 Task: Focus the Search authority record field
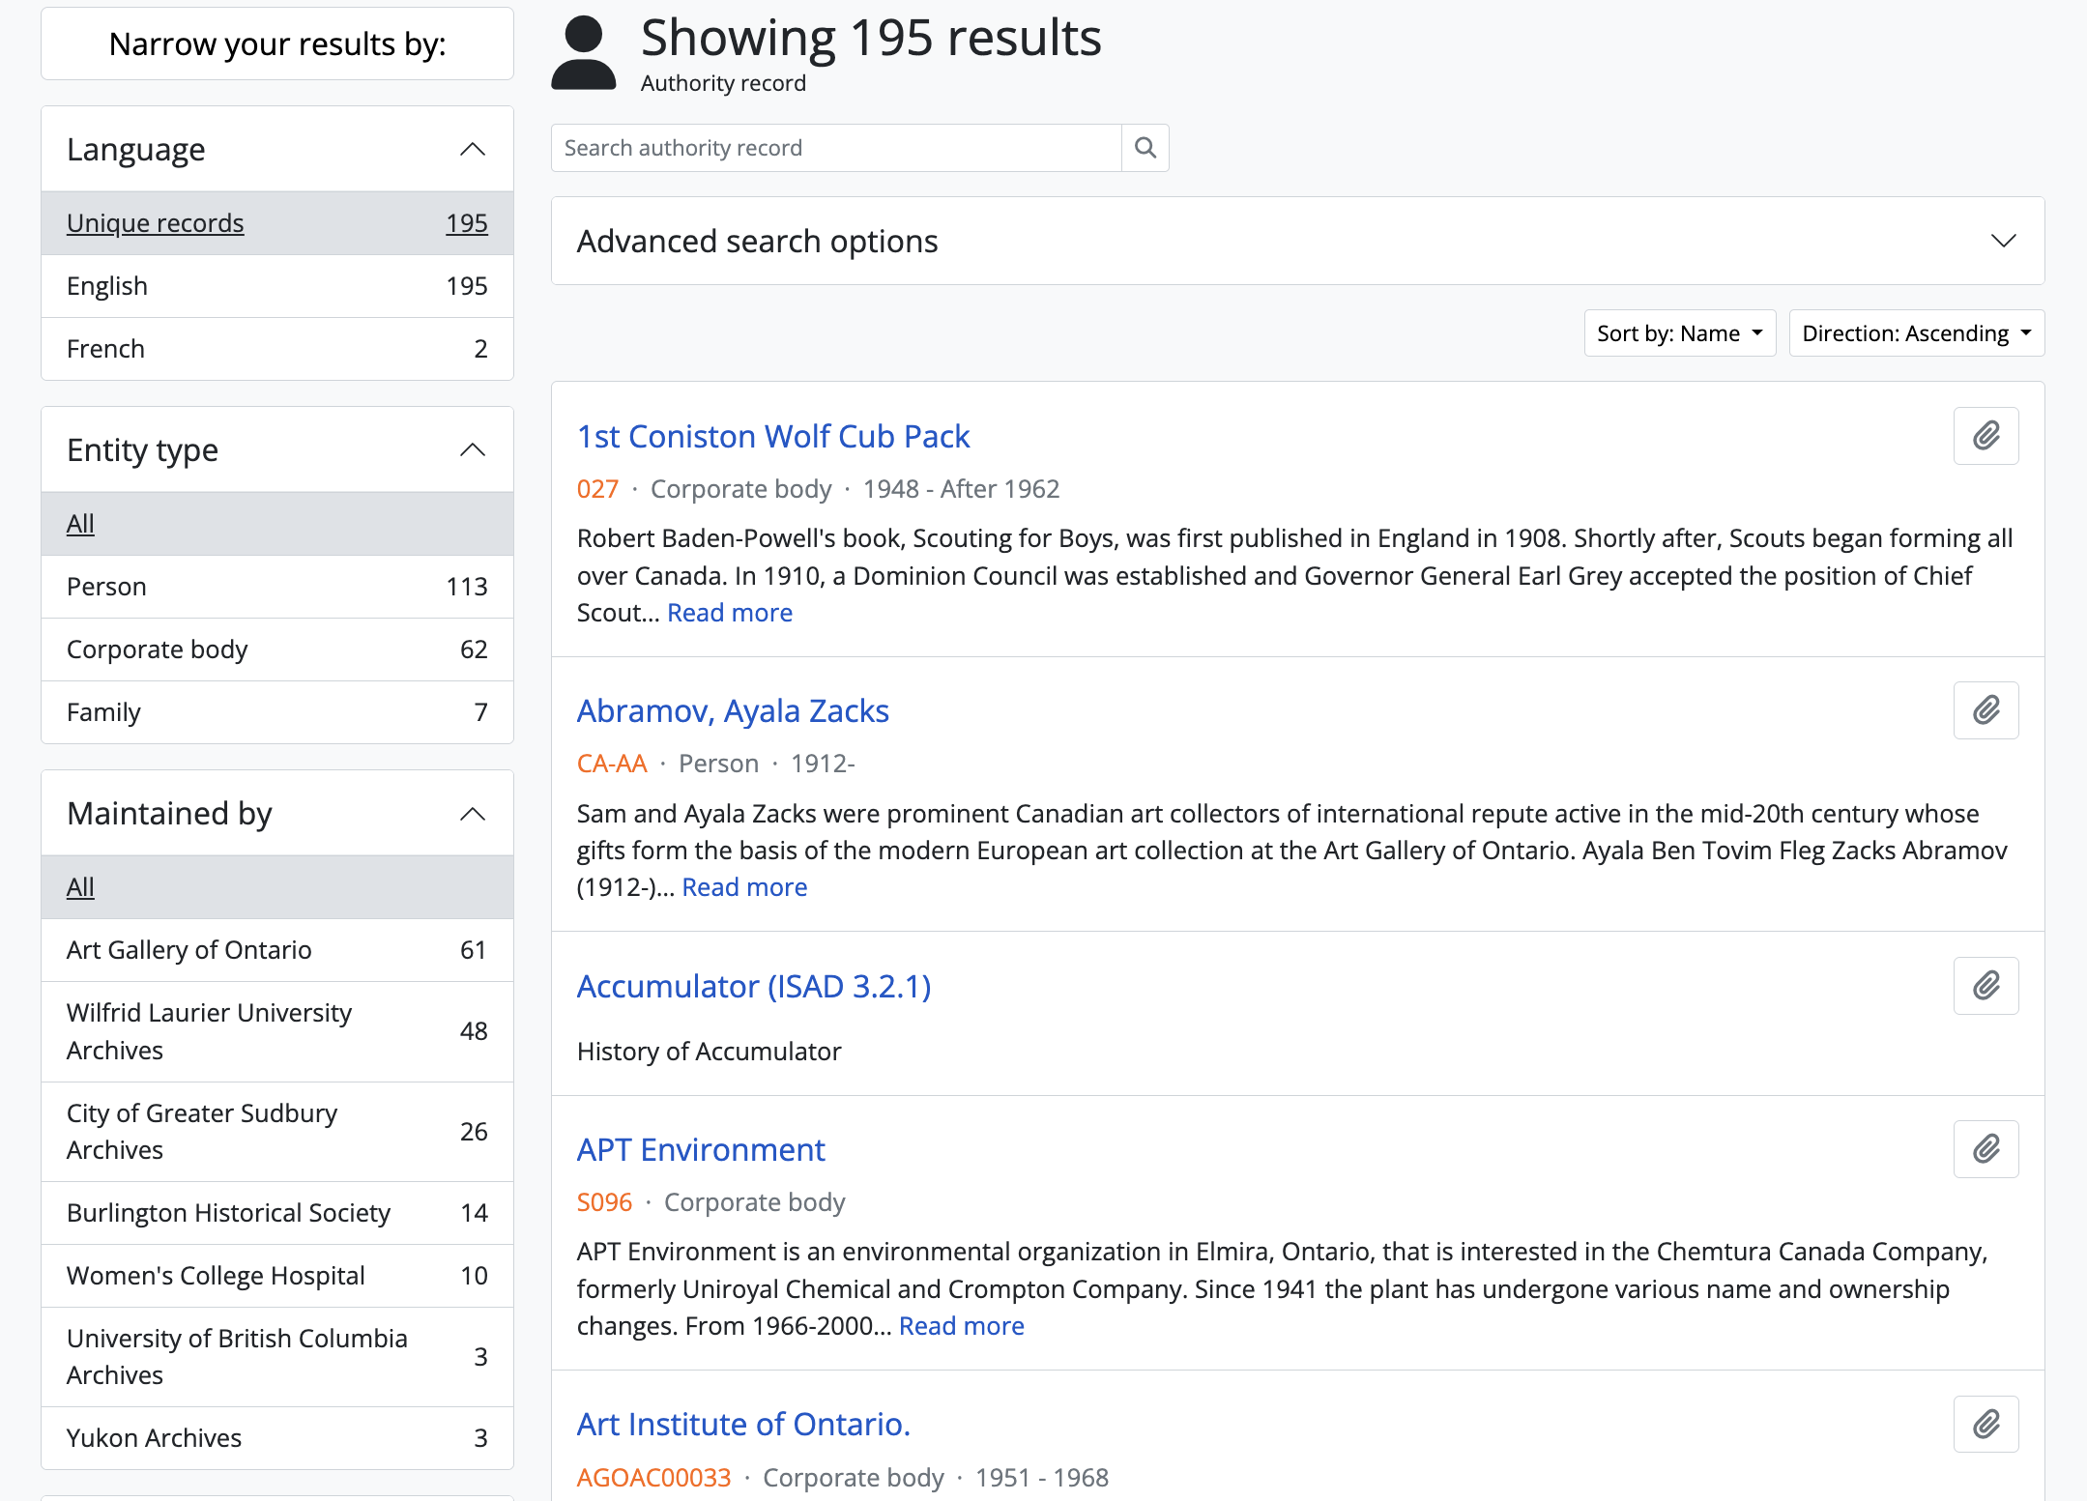tap(835, 148)
